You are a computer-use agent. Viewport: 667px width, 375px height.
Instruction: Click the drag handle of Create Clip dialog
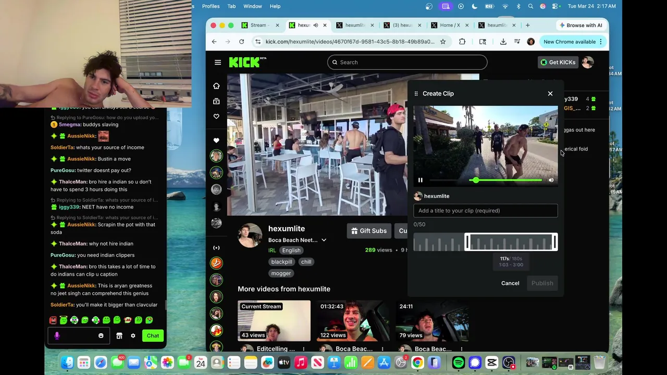coord(416,94)
